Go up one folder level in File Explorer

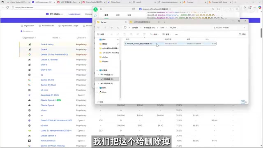click(111, 28)
